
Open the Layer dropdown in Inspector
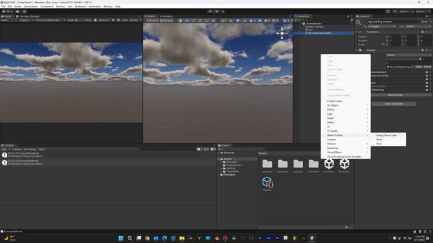tap(418, 26)
